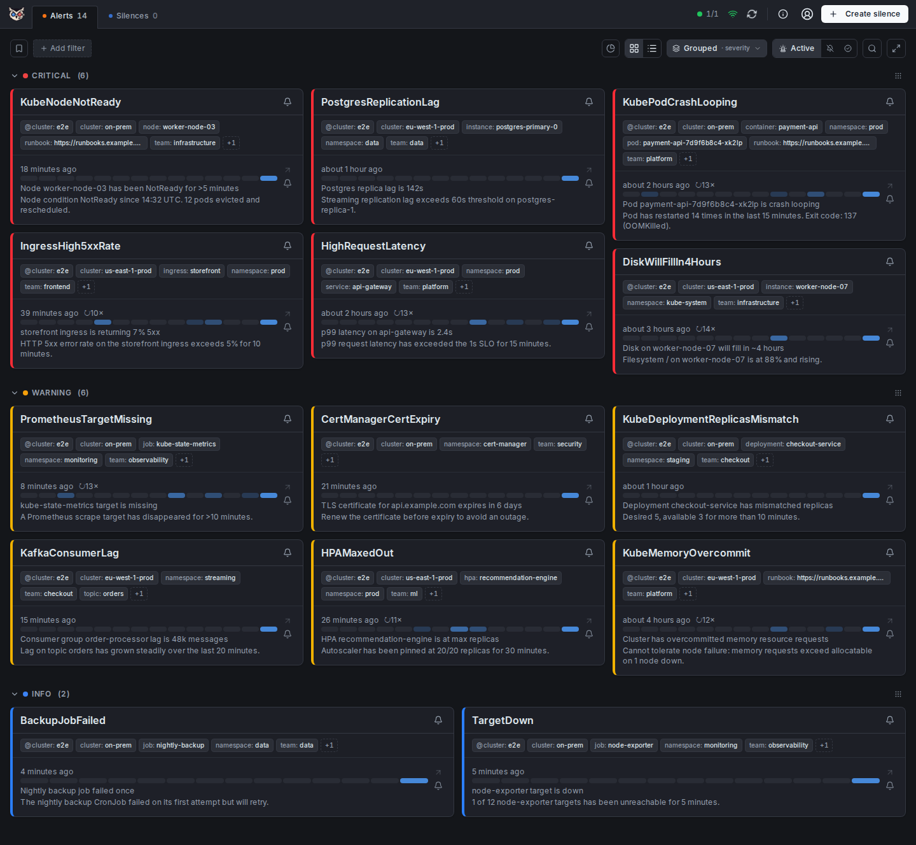Click the bell icon in the KafkaConsumerLag header
Screen dimensions: 916x845
[288, 553]
